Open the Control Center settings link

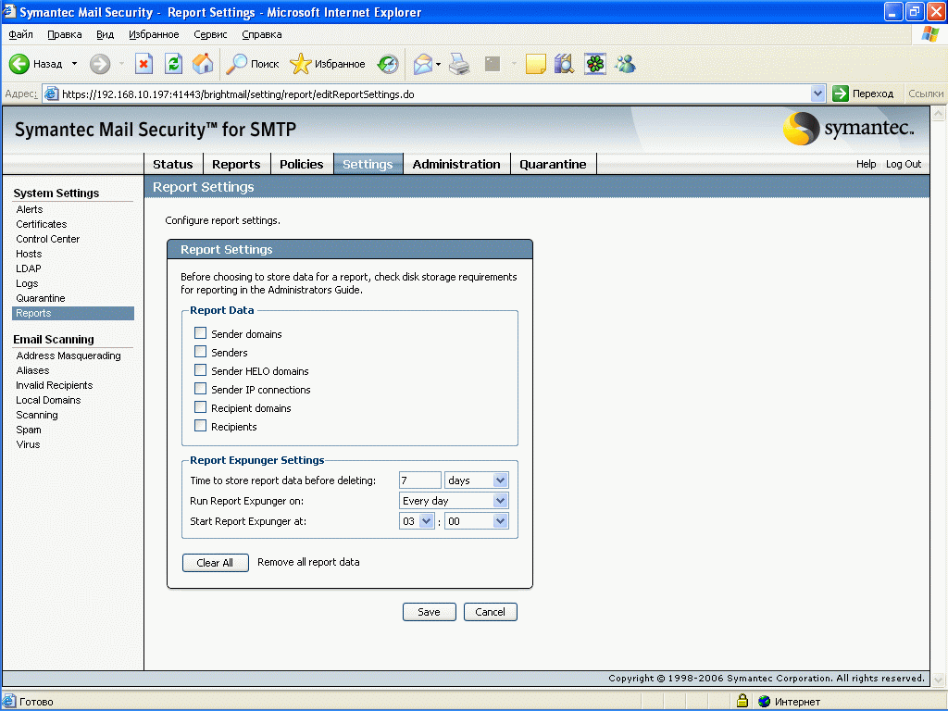click(x=48, y=239)
